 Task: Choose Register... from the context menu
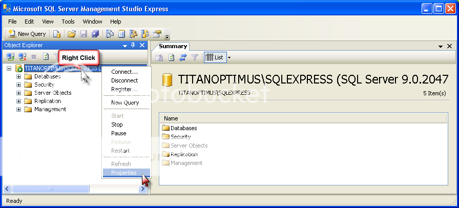point(126,89)
